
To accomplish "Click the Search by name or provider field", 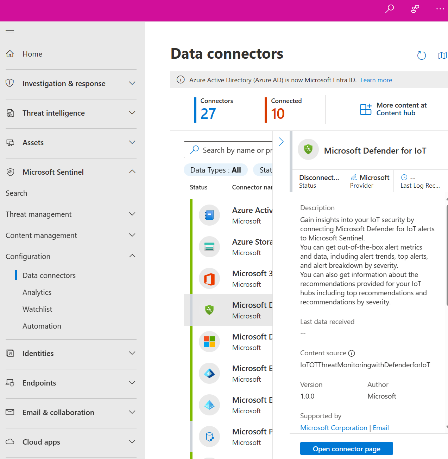I will (228, 150).
